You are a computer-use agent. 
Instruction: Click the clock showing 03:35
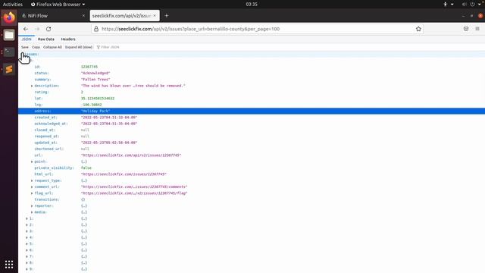pyautogui.click(x=252, y=5)
